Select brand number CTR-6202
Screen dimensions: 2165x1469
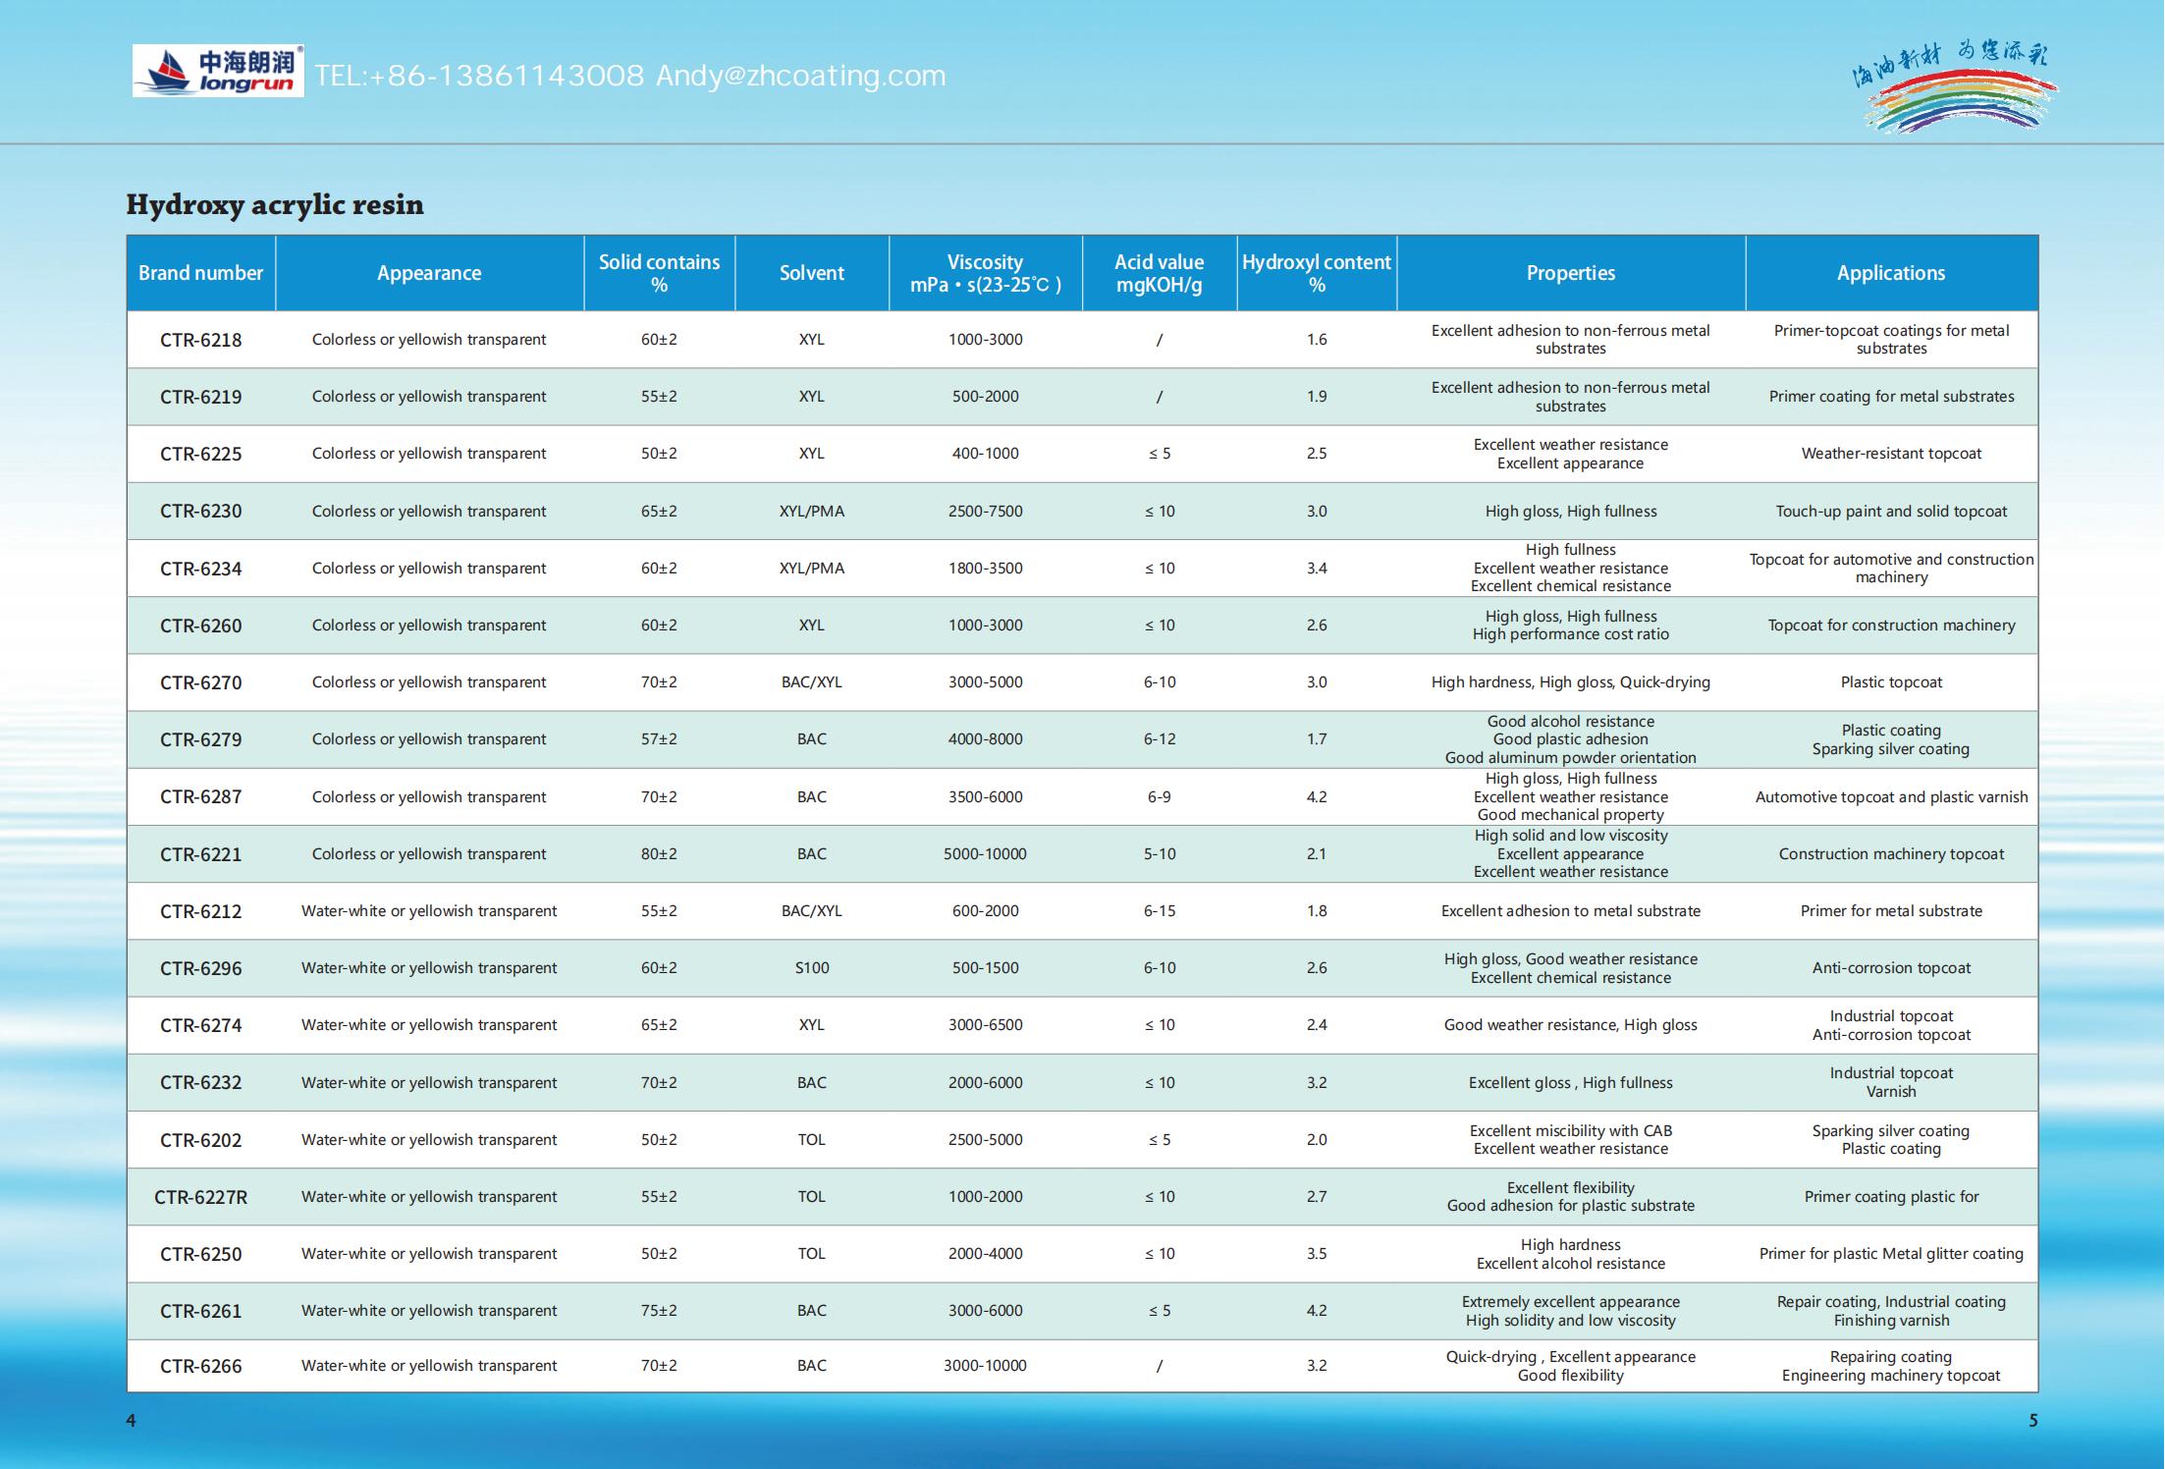point(200,1140)
